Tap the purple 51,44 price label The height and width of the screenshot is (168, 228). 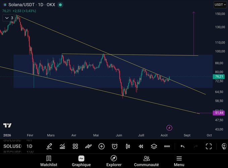[x=219, y=113]
